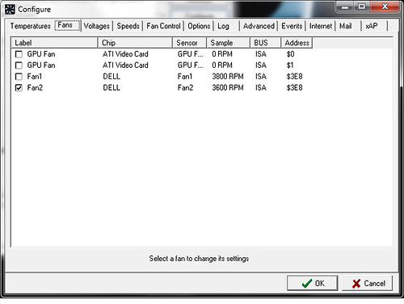
Task: Open the Voltages tab
Action: coord(97,26)
